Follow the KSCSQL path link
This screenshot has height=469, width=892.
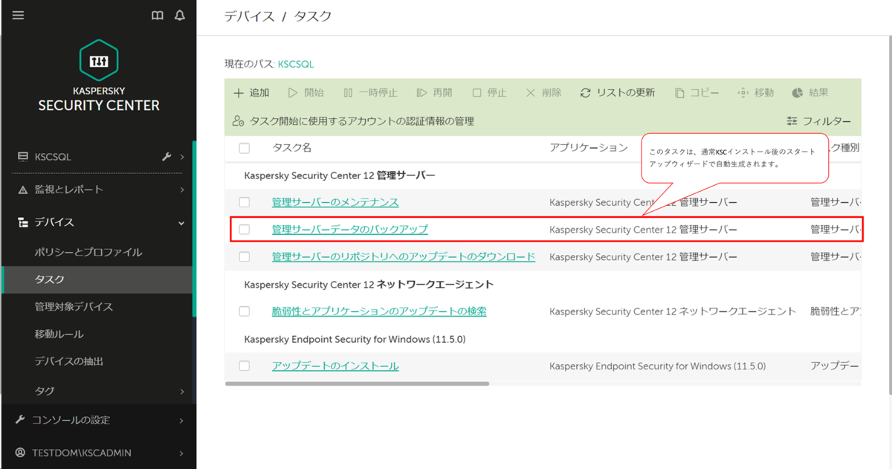[296, 65]
